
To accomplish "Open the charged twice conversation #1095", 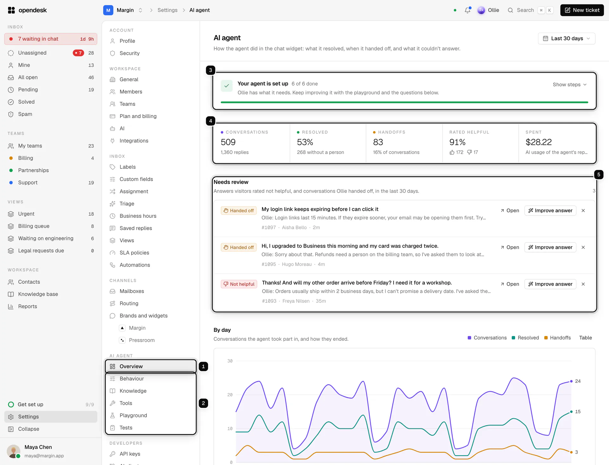I will pyautogui.click(x=510, y=247).
